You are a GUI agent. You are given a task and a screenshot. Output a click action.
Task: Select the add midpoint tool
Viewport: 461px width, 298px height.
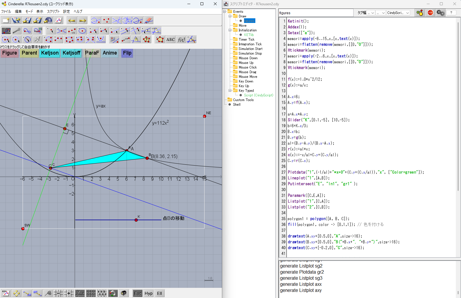(x=72, y=31)
